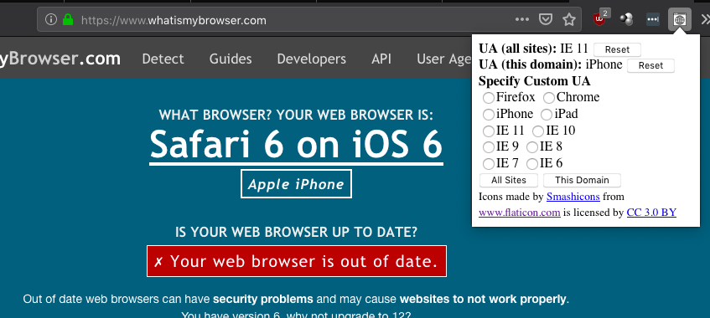Screen dimensions: 710x318
Task: Click the Apple iPhone device box
Action: point(296,183)
